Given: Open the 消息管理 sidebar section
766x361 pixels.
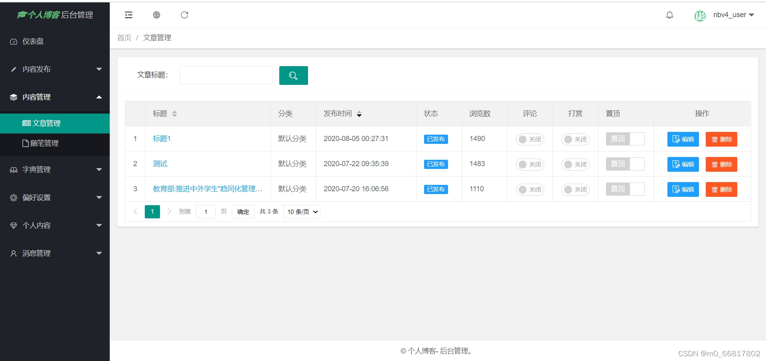Looking at the screenshot, I should point(36,253).
